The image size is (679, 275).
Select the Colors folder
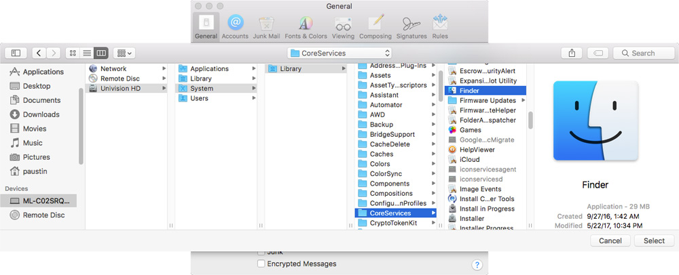coord(395,164)
